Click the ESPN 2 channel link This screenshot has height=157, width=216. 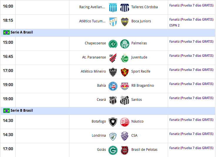coord(174,25)
